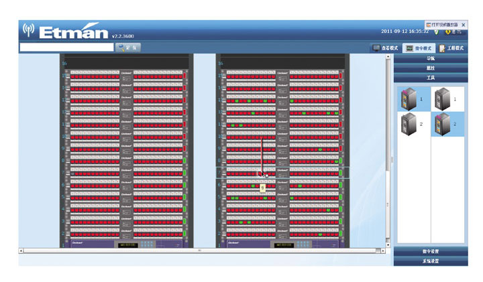Switch to 指令模式 command mode tab
Viewport: 483px width, 282px height.
(x=419, y=48)
